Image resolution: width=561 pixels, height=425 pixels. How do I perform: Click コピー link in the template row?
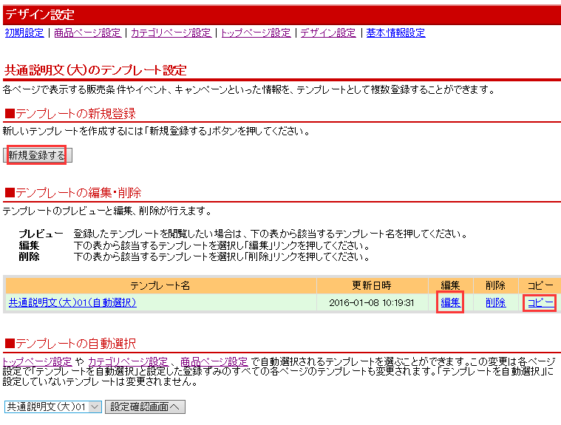(540, 302)
